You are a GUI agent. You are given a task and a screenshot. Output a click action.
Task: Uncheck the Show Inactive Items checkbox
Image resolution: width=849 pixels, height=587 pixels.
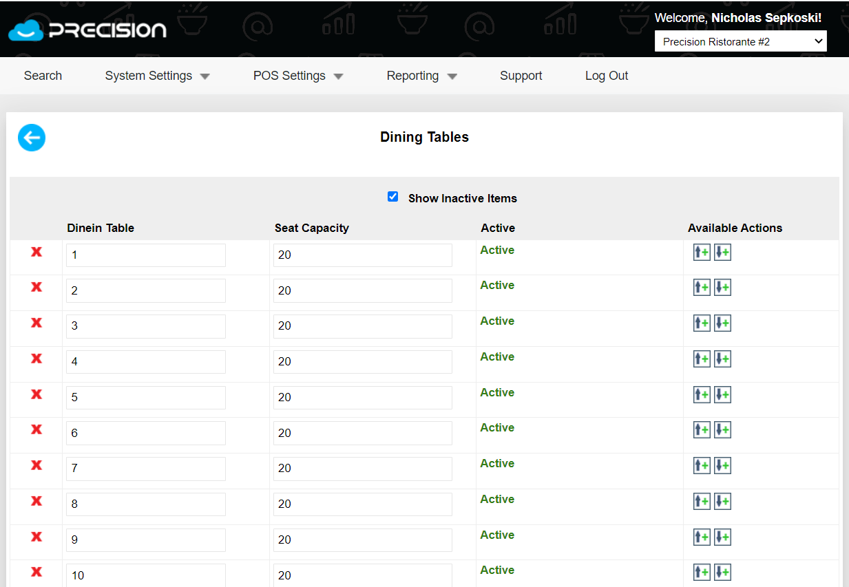(x=392, y=197)
